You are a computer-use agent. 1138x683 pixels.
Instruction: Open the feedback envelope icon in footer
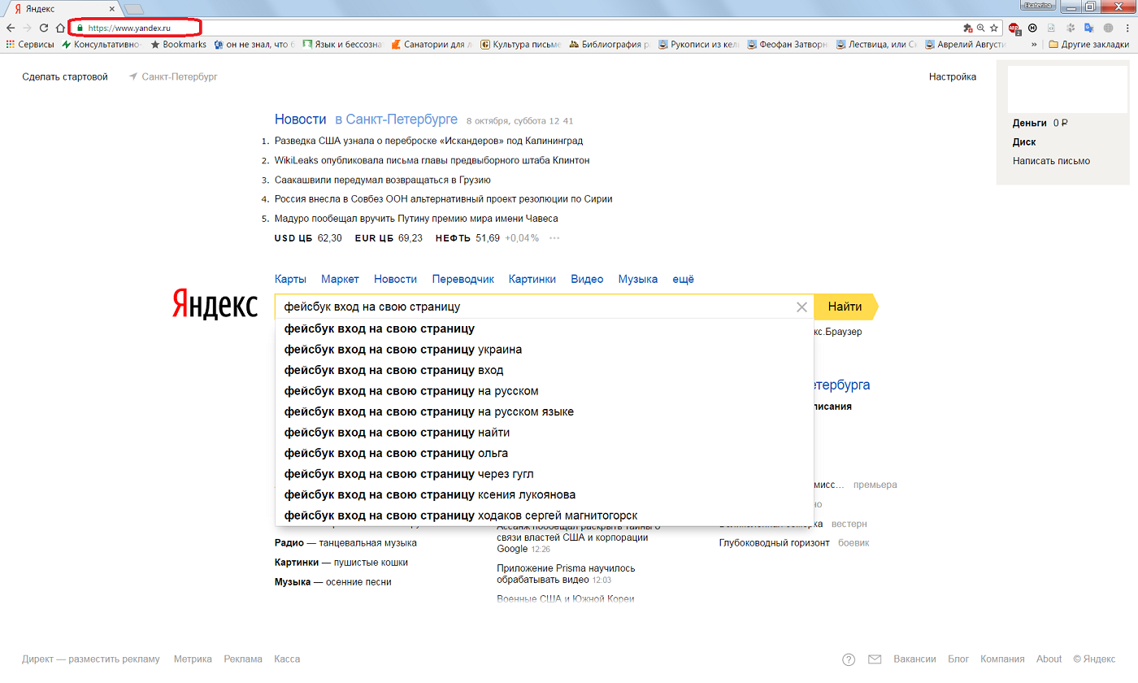(x=875, y=659)
